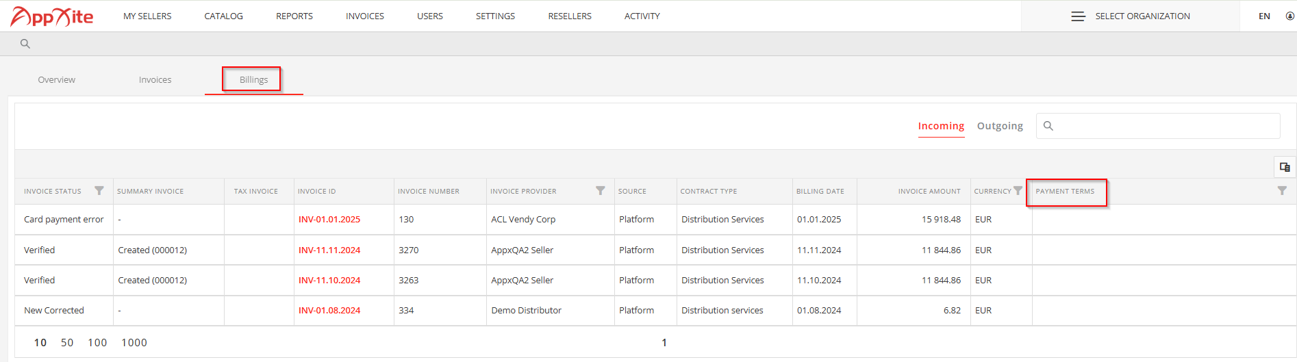Open the user account icon
Image resolution: width=1297 pixels, height=362 pixels.
coord(1289,16)
